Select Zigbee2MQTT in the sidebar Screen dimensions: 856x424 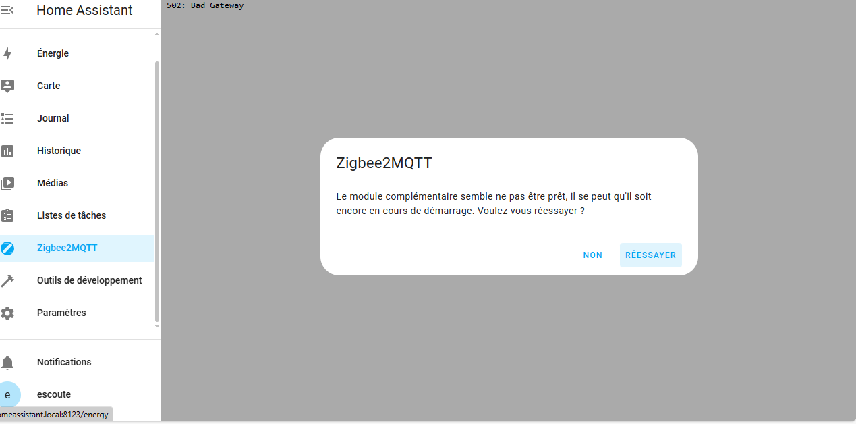pyautogui.click(x=77, y=248)
